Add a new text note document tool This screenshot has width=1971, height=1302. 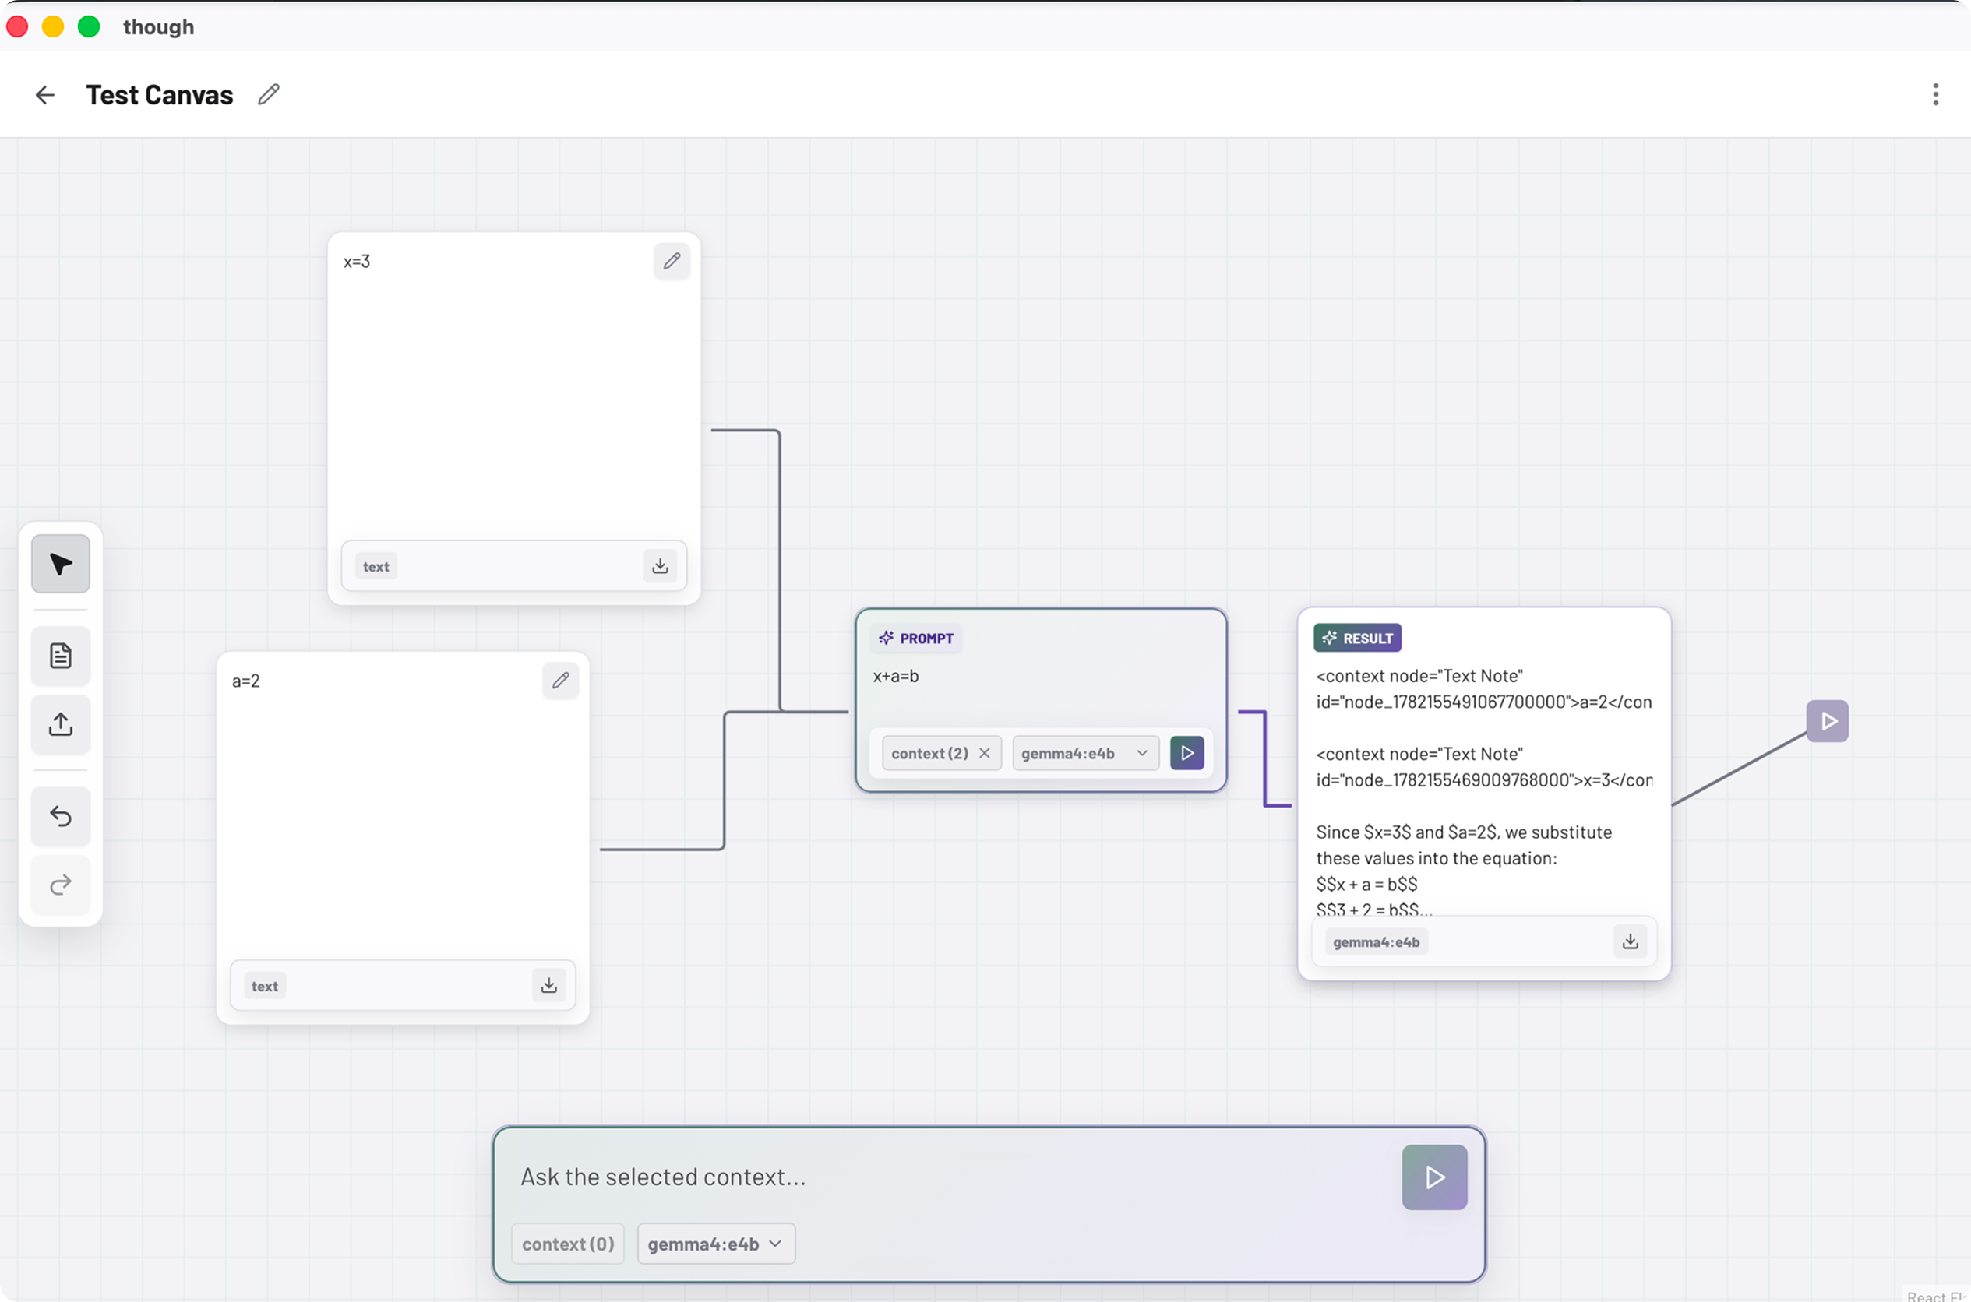tap(61, 656)
